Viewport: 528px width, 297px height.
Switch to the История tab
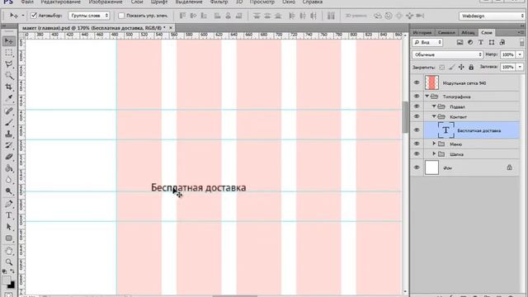[x=422, y=33]
